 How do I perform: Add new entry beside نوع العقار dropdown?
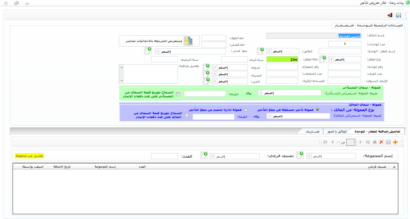323,59
